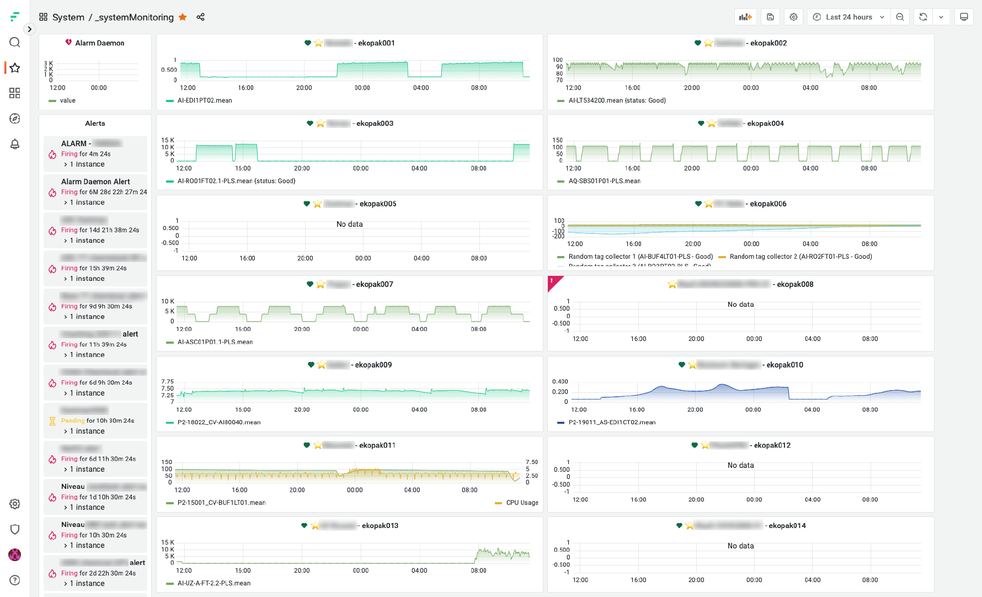Screen dimensions: 982x597
Task: Open the Last 24 hours time picker
Action: (x=848, y=17)
